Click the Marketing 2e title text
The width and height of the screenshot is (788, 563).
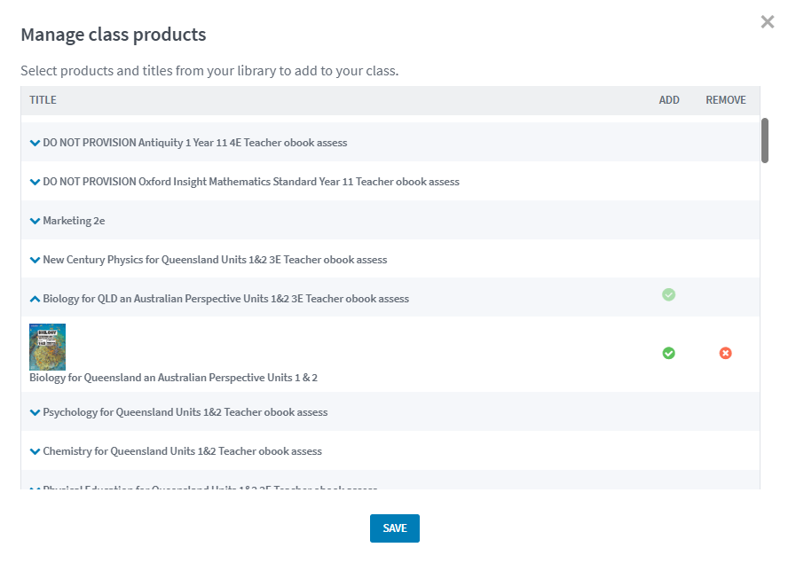click(74, 221)
